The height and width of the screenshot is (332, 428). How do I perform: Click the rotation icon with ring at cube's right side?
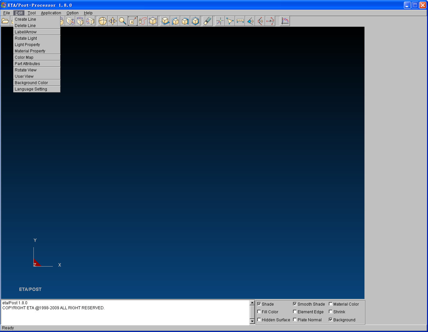70,21
